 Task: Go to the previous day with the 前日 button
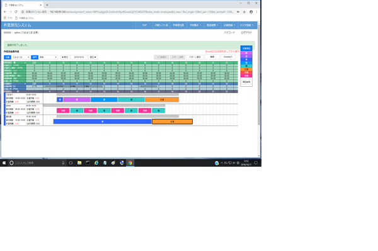(x=65, y=57)
